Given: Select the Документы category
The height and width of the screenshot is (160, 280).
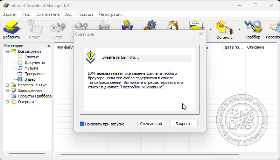Looking at the screenshot, I should 35,63.
